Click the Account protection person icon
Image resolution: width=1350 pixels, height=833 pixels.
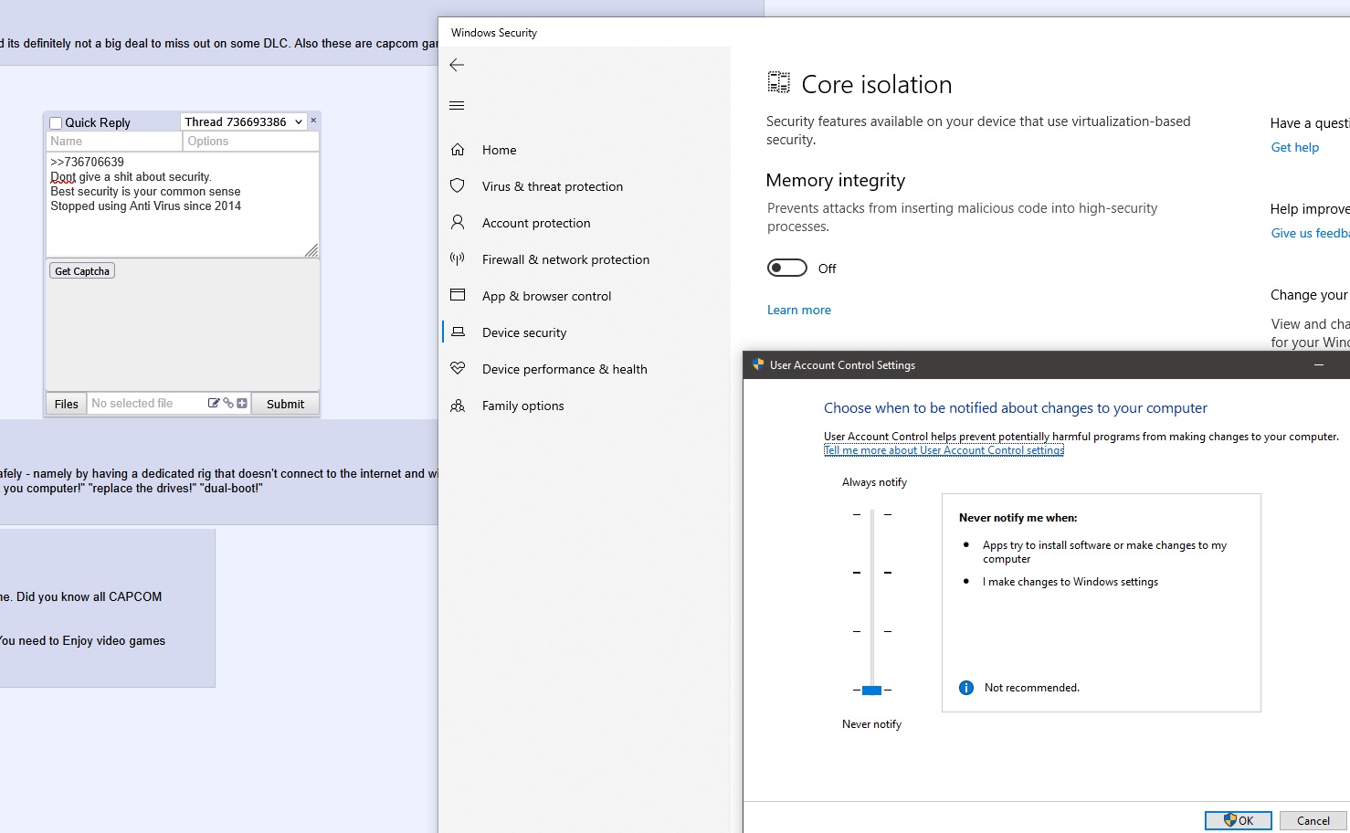coord(458,223)
